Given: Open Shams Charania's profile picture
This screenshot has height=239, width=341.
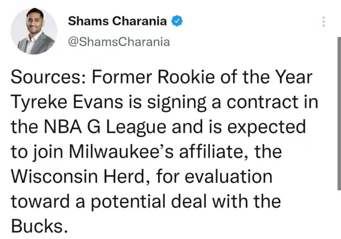Looking at the screenshot, I should click(x=34, y=31).
